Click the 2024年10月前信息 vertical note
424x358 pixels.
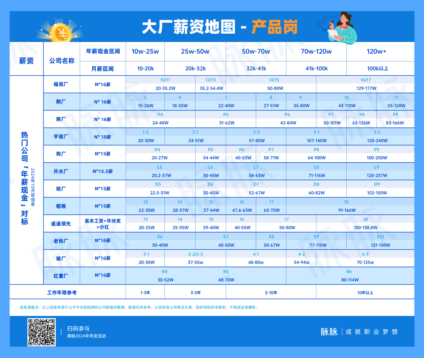33,187
